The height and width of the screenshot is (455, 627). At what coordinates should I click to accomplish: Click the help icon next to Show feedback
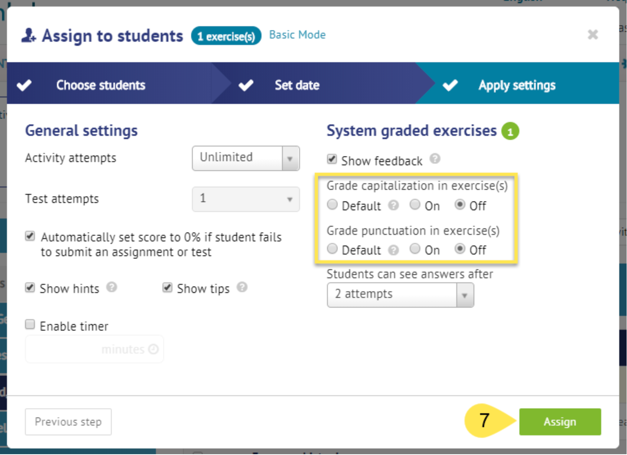click(435, 159)
